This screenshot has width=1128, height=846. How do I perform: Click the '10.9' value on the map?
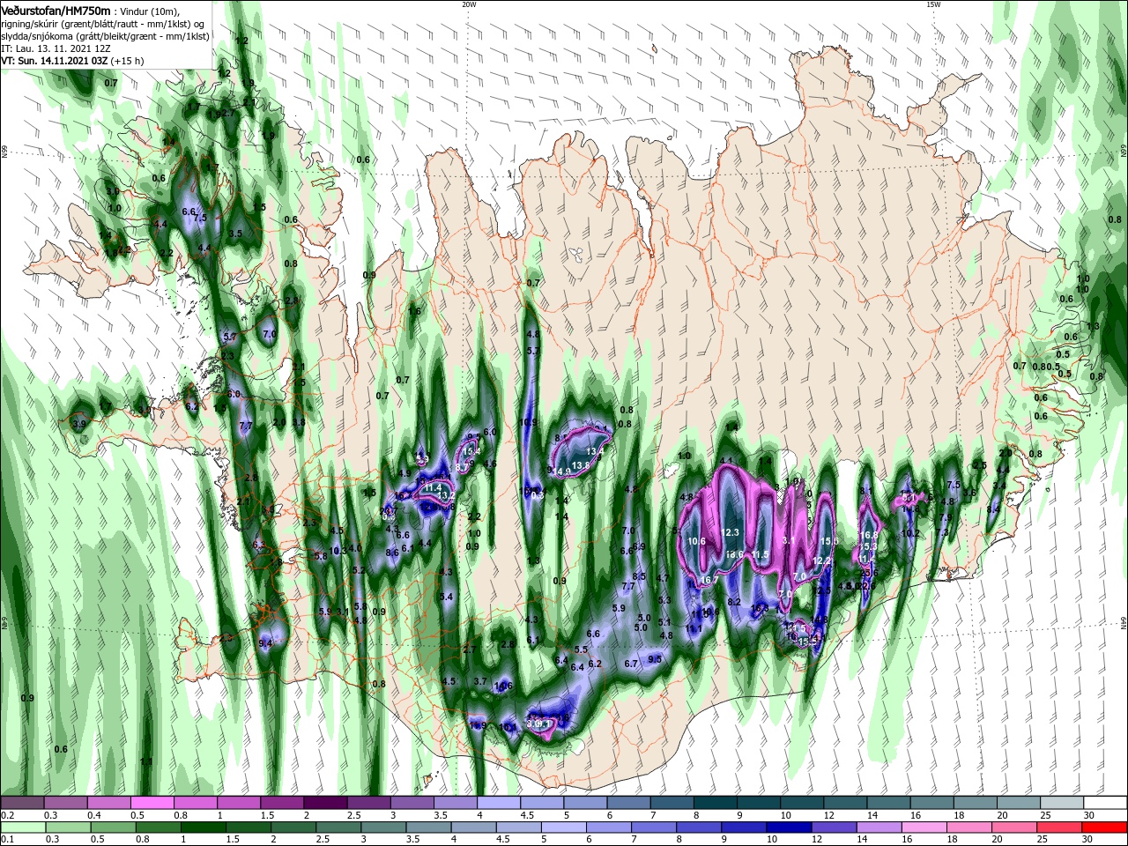point(529,422)
